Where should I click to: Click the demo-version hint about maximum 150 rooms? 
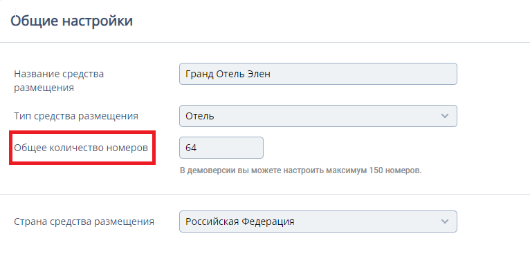tap(301, 170)
